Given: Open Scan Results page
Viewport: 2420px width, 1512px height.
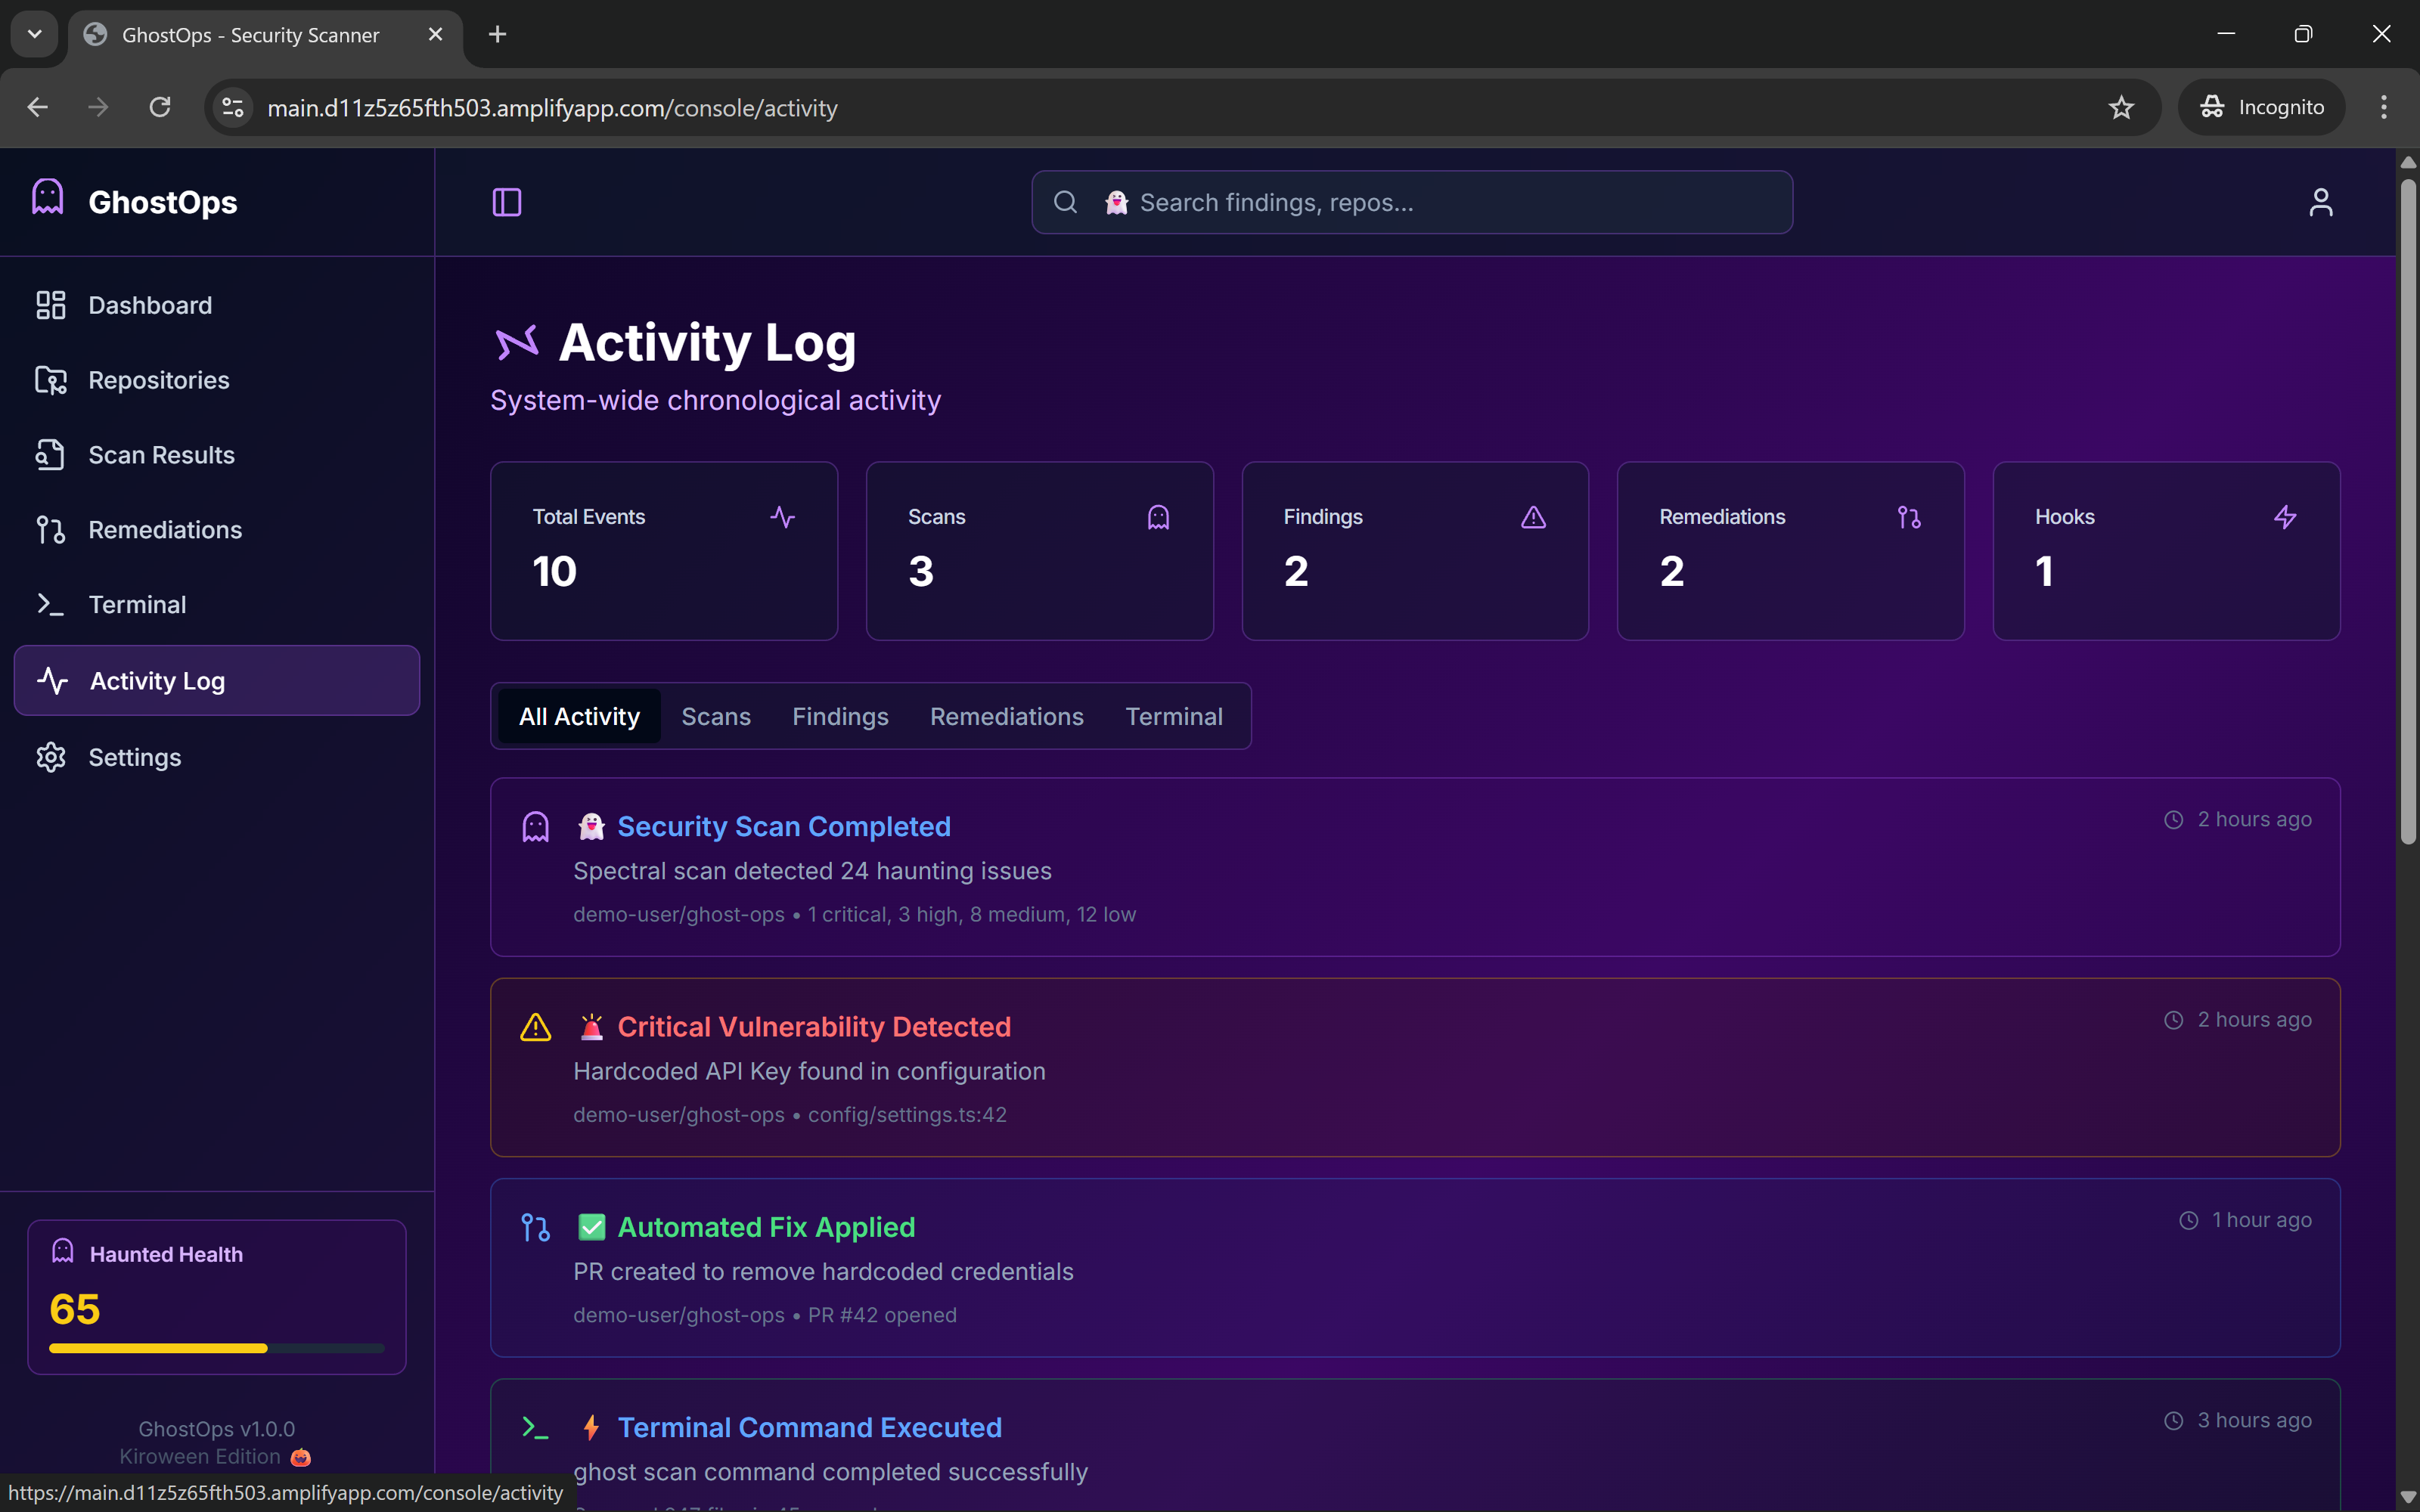Looking at the screenshot, I should [x=161, y=455].
